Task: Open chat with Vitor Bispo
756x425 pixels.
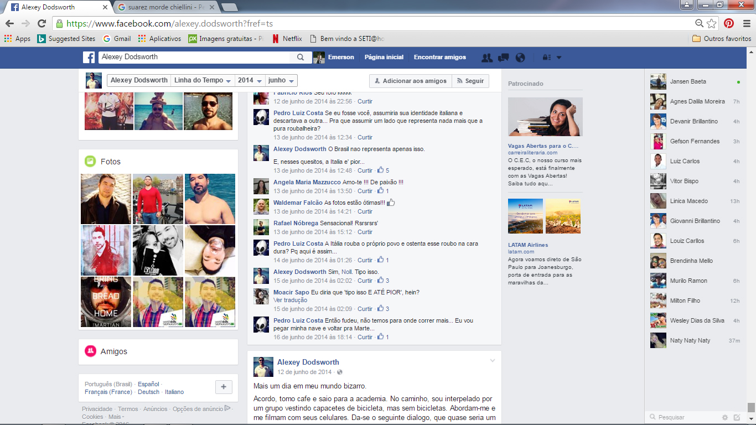Action: point(695,181)
